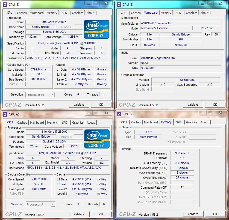
Task: Click Validate in bottom-right Memory window
Action: click(x=193, y=214)
